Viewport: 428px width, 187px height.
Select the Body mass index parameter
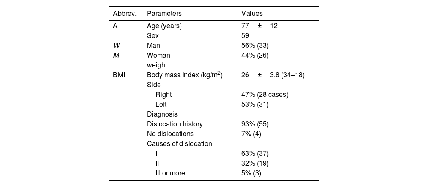(184, 75)
